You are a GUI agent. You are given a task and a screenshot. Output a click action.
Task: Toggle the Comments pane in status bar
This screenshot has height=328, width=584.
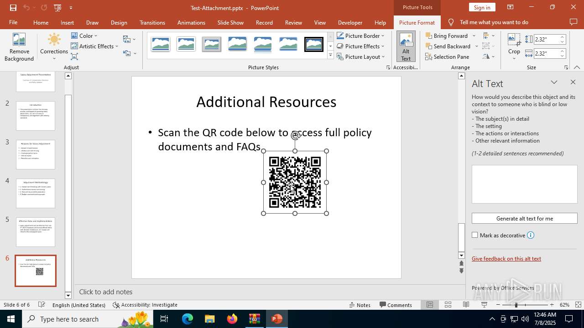coord(396,305)
